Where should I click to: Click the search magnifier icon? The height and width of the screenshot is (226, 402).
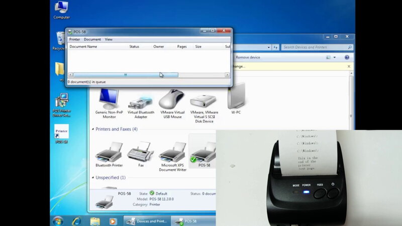click(x=349, y=47)
